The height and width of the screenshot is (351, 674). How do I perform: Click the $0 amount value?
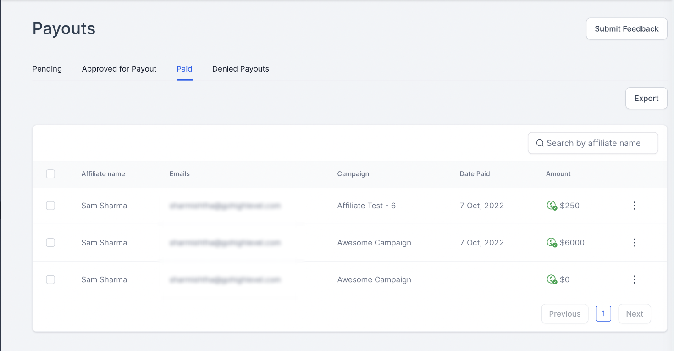point(565,279)
